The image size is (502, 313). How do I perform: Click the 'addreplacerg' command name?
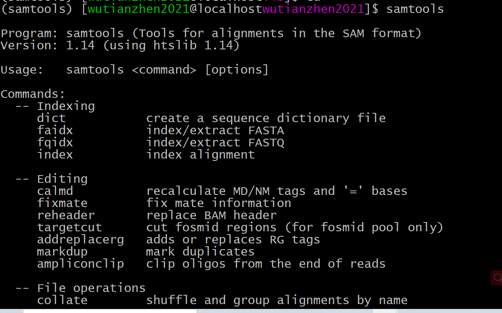tap(80, 239)
